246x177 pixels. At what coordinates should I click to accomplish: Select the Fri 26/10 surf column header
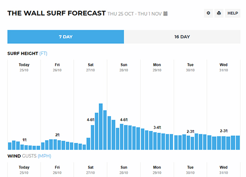point(57,67)
